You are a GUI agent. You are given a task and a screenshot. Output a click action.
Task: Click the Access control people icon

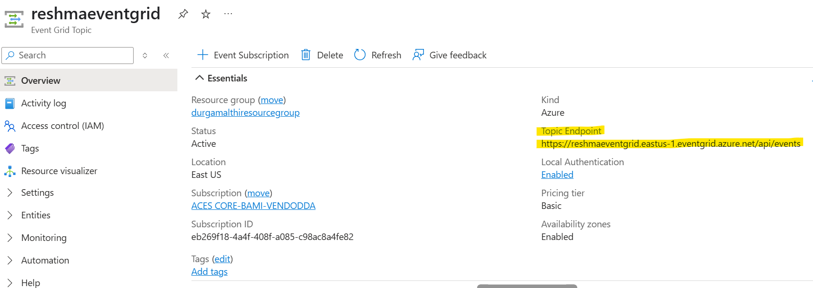10,126
